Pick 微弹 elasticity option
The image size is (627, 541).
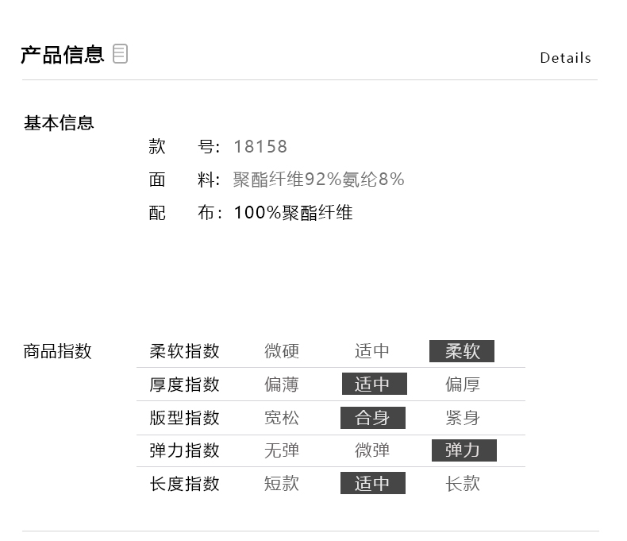pos(372,450)
